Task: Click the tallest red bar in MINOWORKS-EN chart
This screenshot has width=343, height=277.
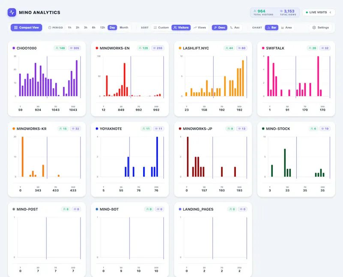Action: point(124,80)
